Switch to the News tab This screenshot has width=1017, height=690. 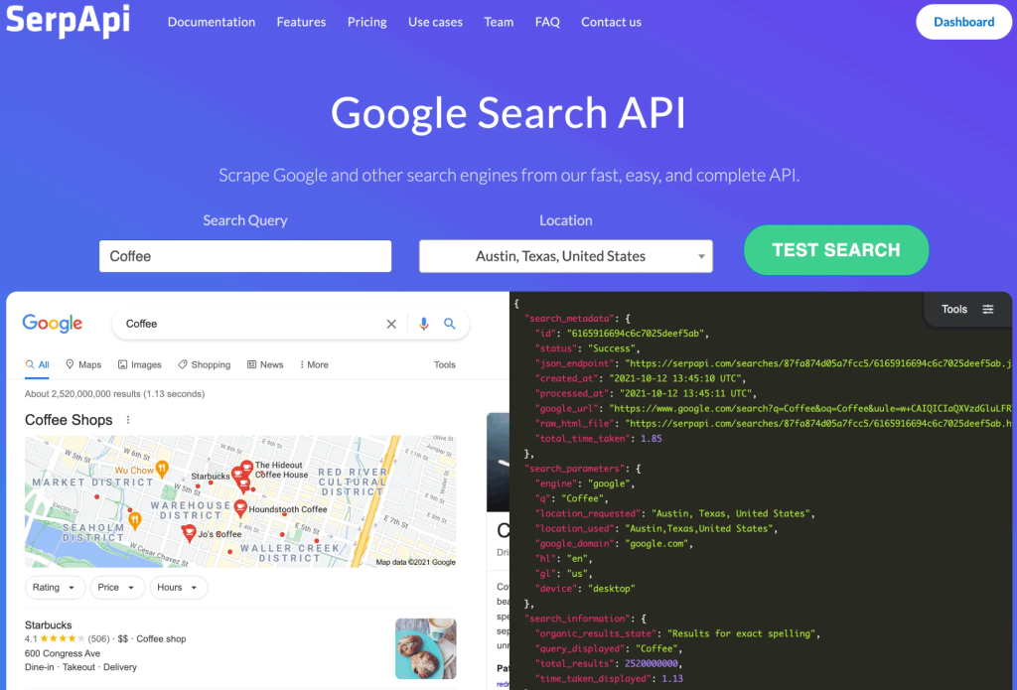(x=265, y=364)
